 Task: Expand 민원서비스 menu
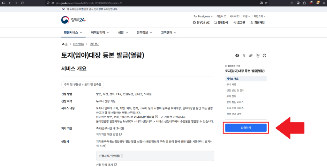point(73,33)
